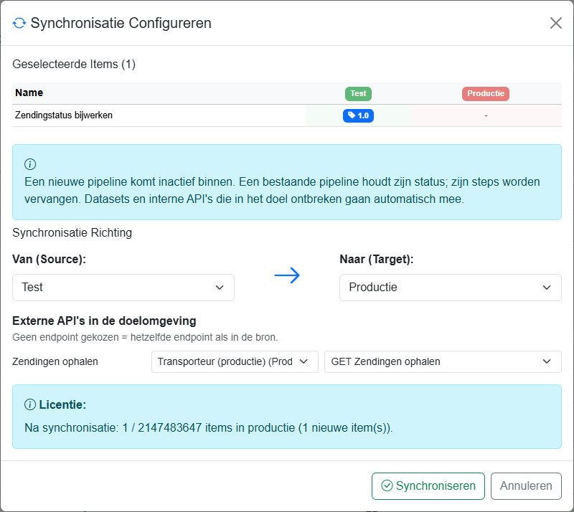This screenshot has width=574, height=512.
Task: Click the 'Synchronisatie Configureren' title text
Action: [x=121, y=23]
